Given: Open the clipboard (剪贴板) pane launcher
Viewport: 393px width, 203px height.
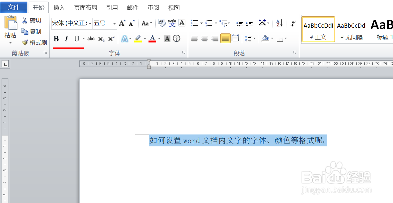Looking at the screenshot, I should tap(45, 52).
